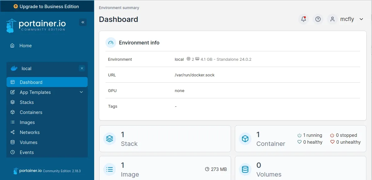This screenshot has width=372, height=180.
Task: Click the memory icon beside 4.1 GB
Action: pyautogui.click(x=197, y=59)
